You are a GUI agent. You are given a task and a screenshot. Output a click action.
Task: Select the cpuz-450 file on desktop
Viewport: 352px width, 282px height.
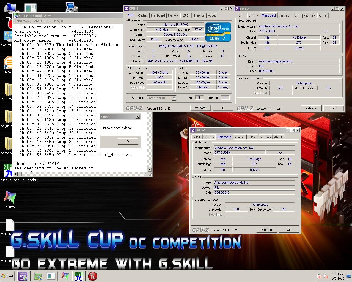point(10,227)
